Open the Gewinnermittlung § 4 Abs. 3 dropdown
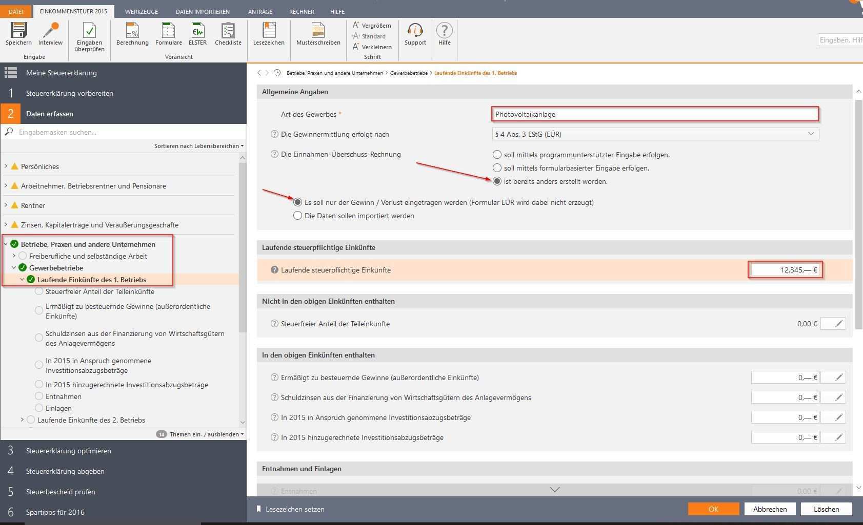863x525 pixels. (655, 134)
